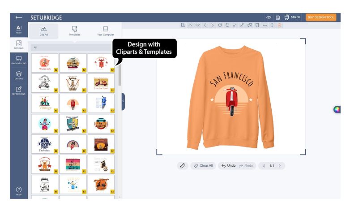Click the red delete trash icon

[x=279, y=25]
